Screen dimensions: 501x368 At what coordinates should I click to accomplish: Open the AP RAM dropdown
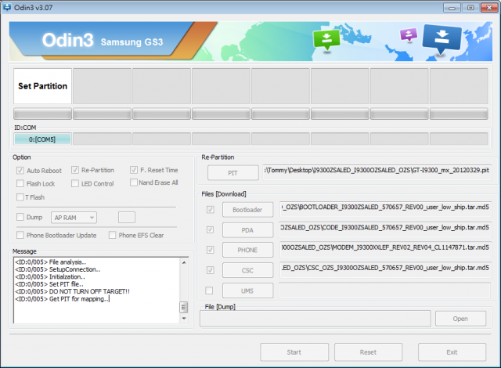(74, 218)
